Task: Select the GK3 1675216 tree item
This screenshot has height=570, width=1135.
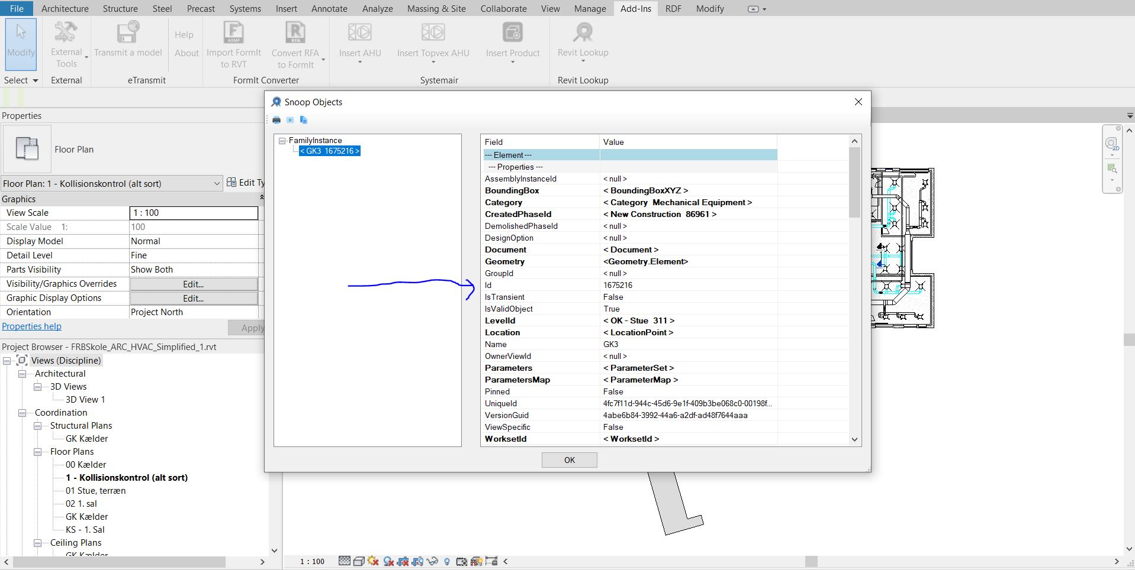Action: [x=330, y=151]
